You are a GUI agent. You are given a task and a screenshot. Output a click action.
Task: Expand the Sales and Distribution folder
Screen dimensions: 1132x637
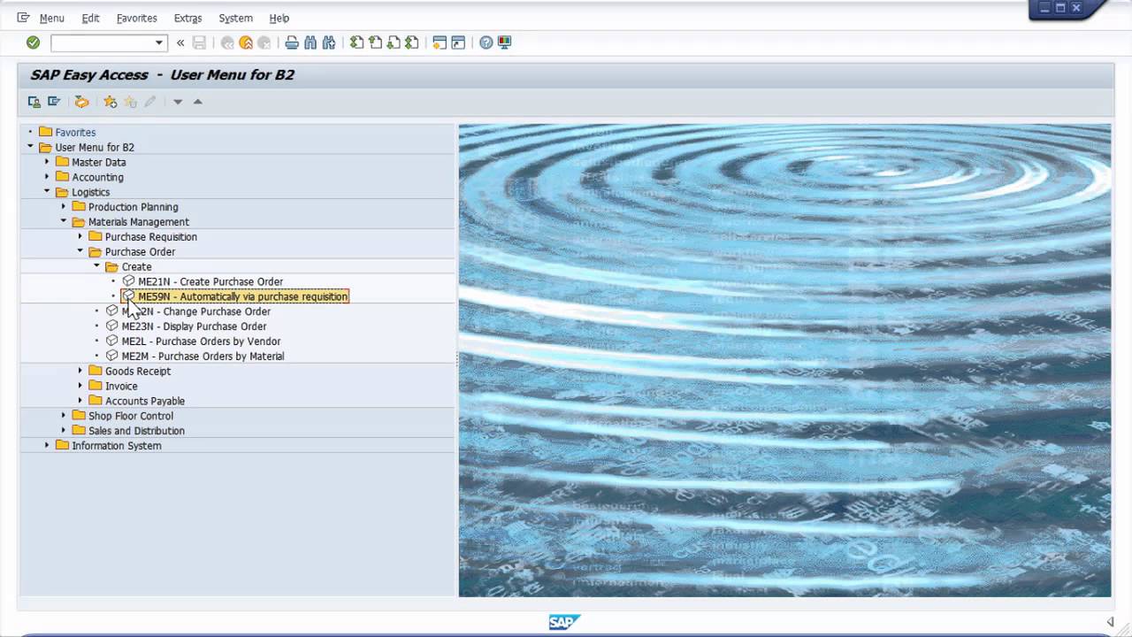(64, 431)
